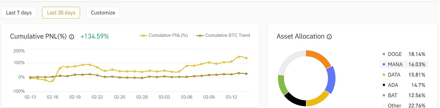Click info icon beside Cumulative PNL(%)
Viewport: 440px width, 108px height.
click(x=71, y=37)
